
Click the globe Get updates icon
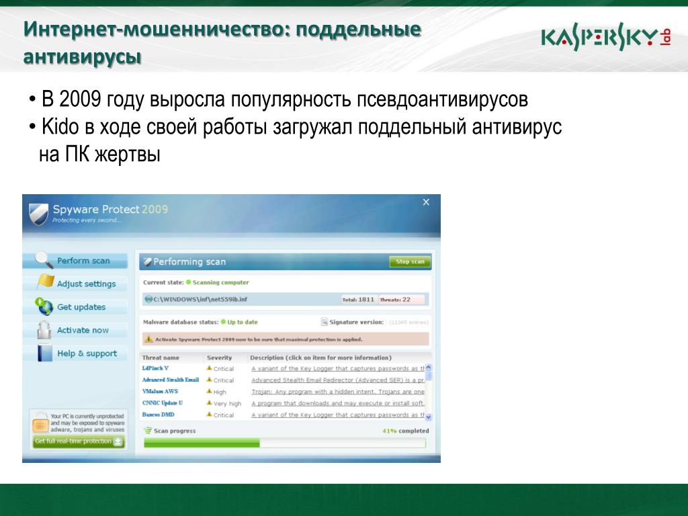tap(44, 306)
